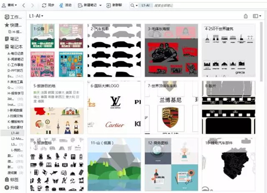267x193 pixels.
Task: Open the 活动 activity feed
Action: point(66,5)
